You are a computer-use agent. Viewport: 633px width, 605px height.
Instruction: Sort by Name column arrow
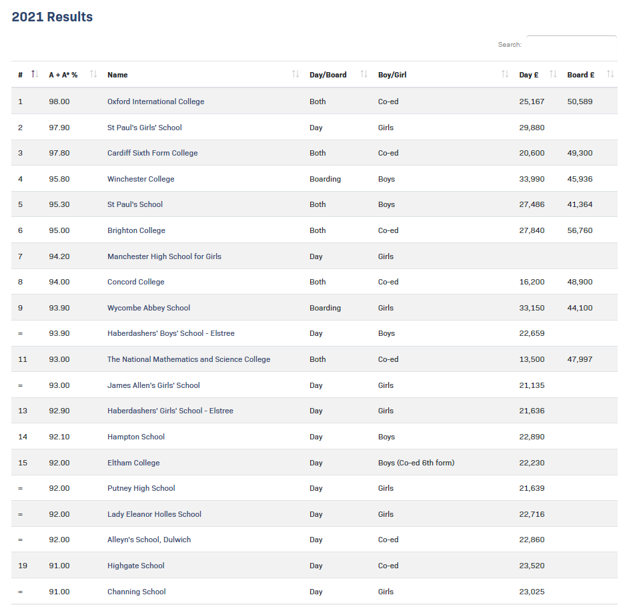click(295, 74)
